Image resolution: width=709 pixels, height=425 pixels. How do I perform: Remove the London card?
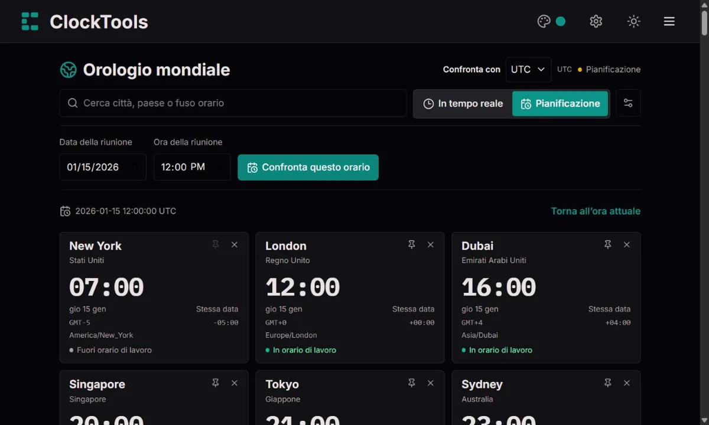[431, 244]
